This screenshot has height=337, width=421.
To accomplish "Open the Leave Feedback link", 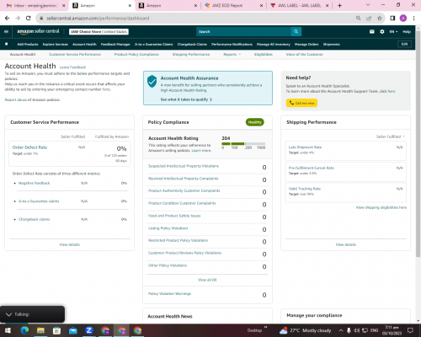I will click(72, 67).
